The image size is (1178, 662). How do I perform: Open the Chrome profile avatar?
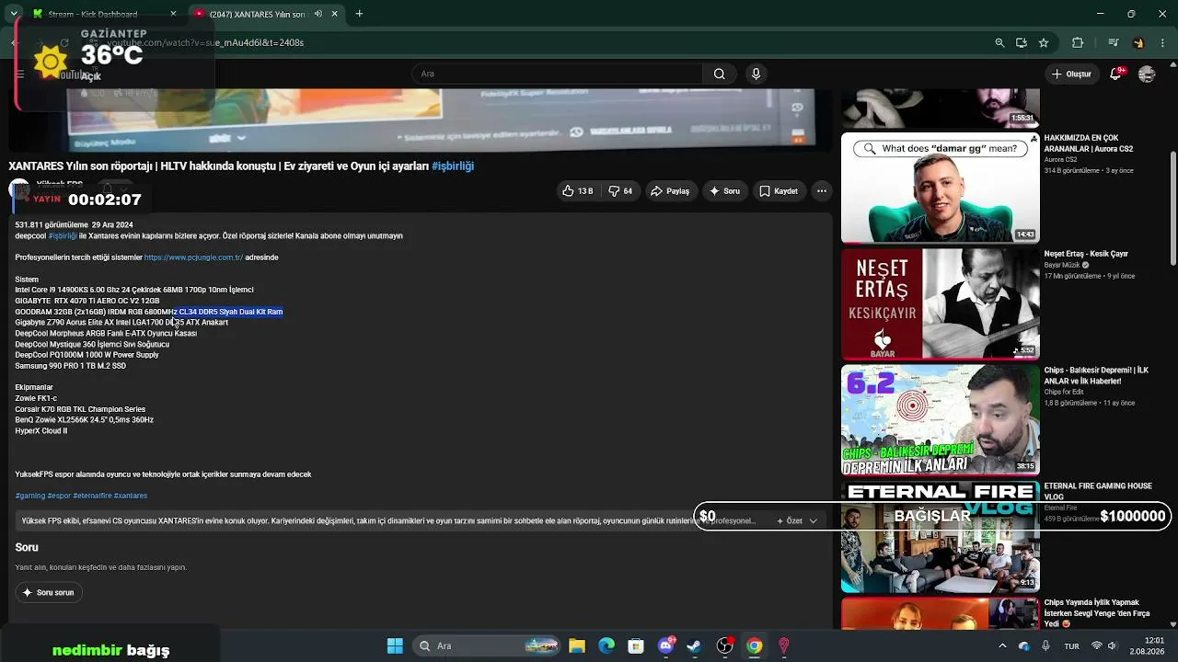coord(1138,42)
